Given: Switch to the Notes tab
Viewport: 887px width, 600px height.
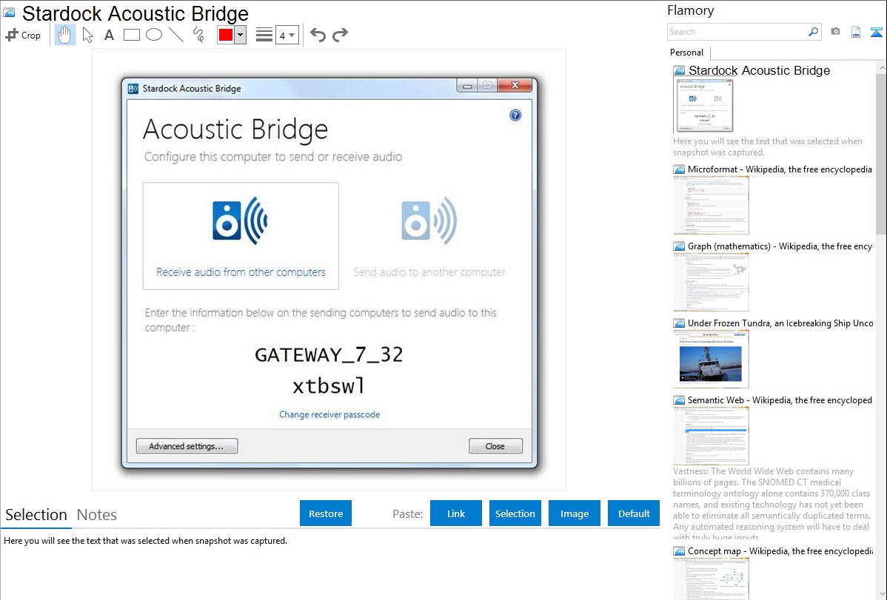Looking at the screenshot, I should tap(97, 515).
